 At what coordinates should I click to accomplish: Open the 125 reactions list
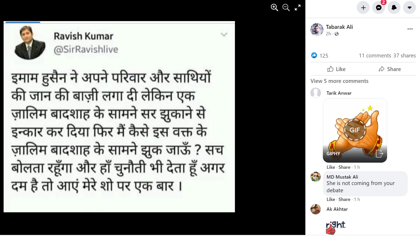tap(324, 56)
